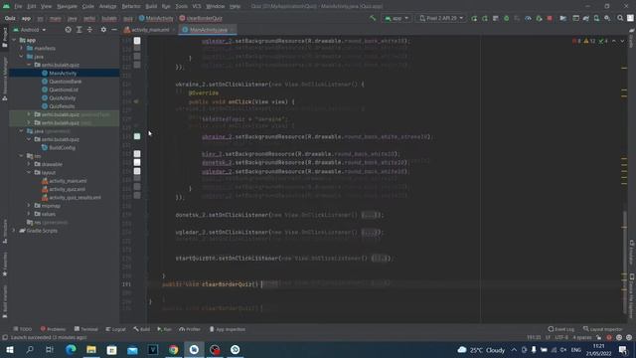Click MainActivity in the breadcrumb bar
Viewport: 636px width, 358px height.
coord(156,18)
